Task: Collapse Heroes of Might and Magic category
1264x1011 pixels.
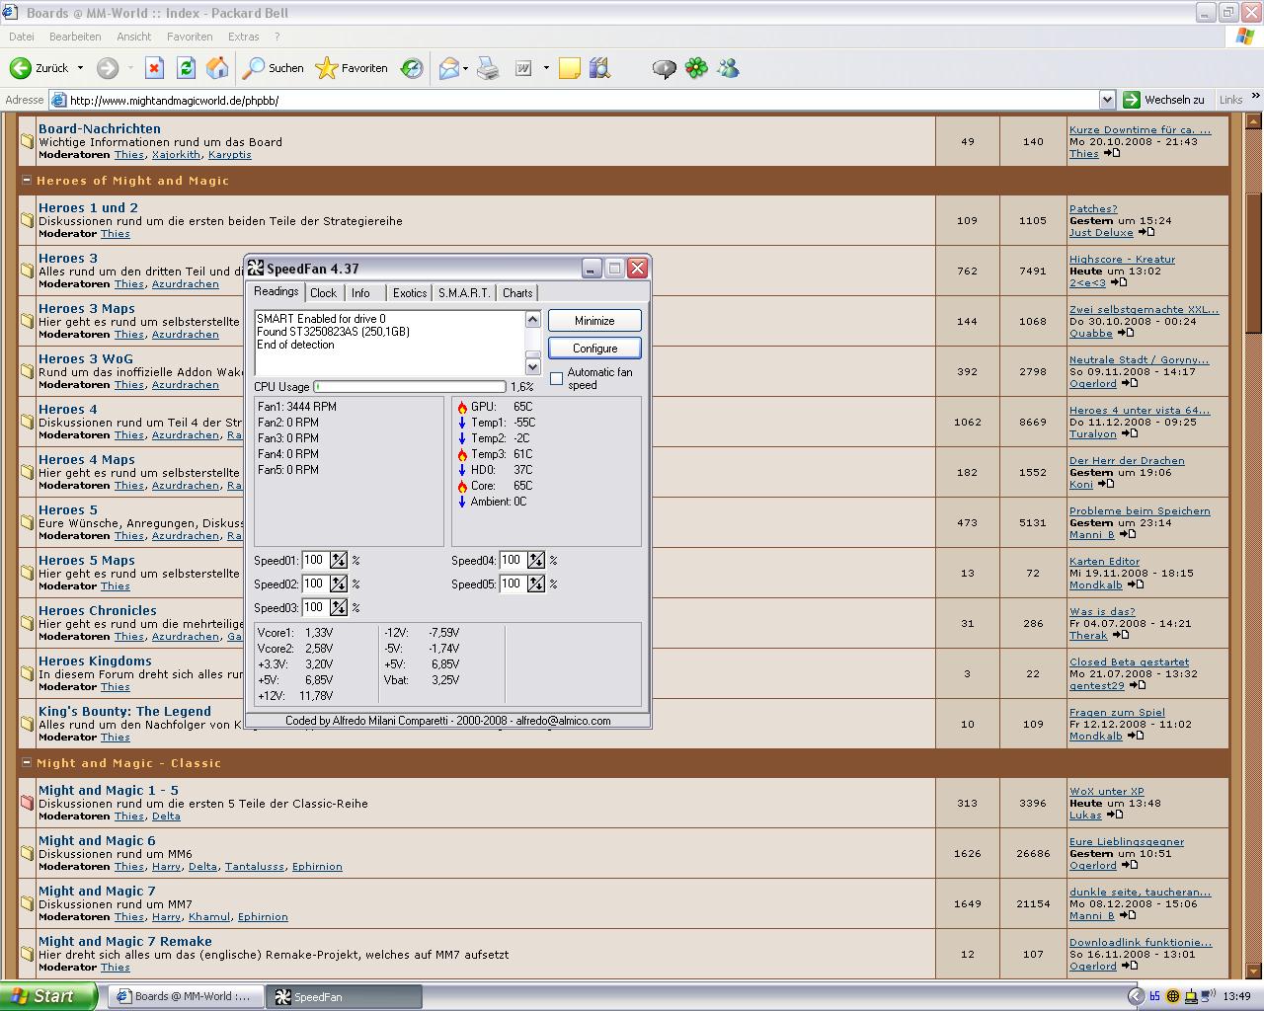Action: click(27, 181)
